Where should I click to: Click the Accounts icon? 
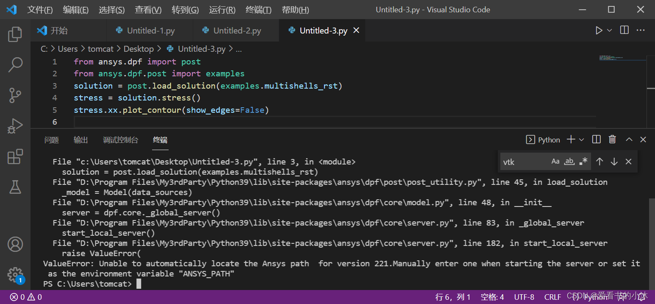coord(15,244)
